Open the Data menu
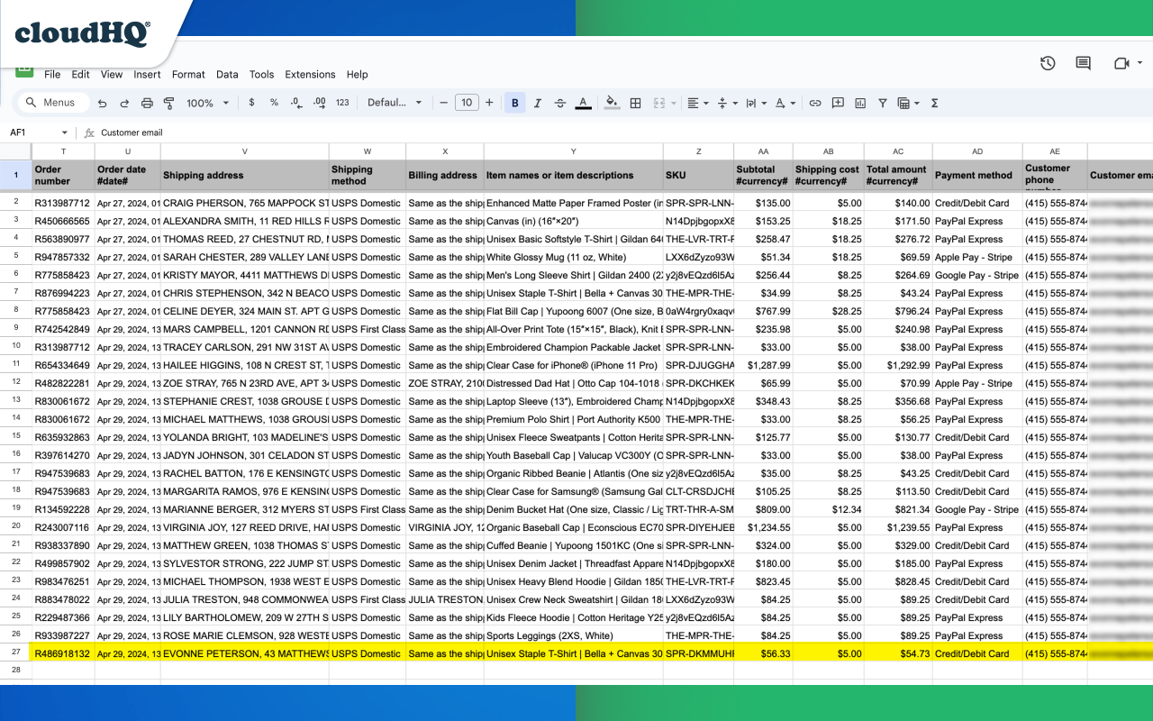Viewport: 1153px width, 721px height. click(x=227, y=74)
